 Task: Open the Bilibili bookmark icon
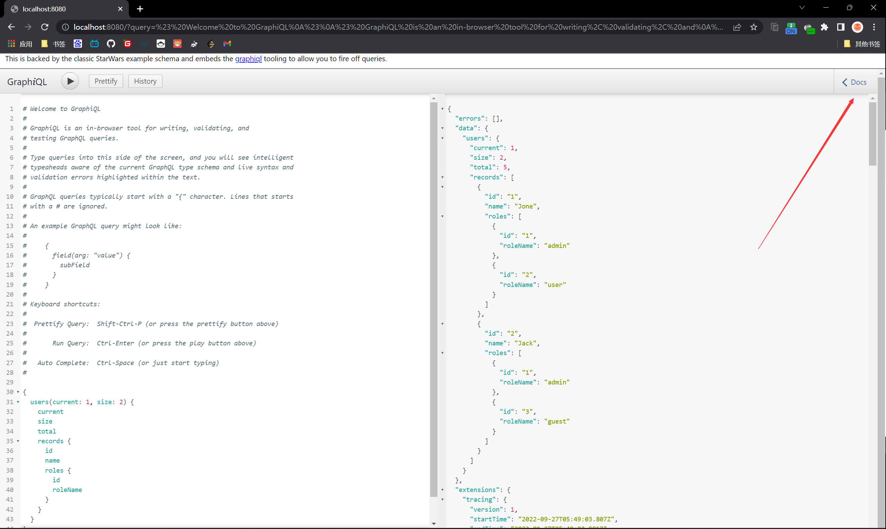(94, 44)
